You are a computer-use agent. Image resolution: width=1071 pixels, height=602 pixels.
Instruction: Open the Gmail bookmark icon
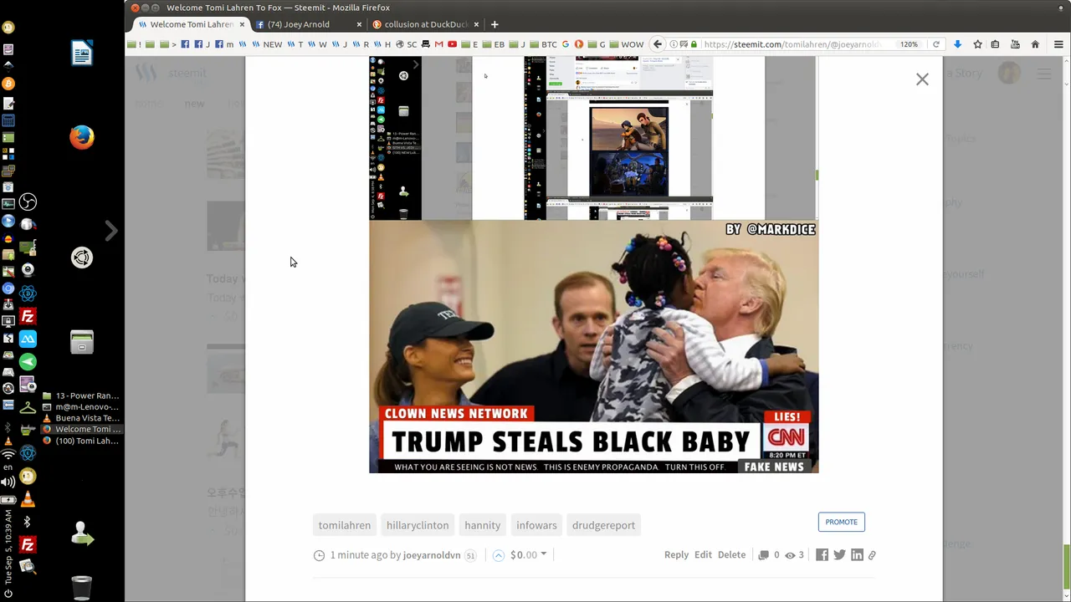tap(438, 44)
